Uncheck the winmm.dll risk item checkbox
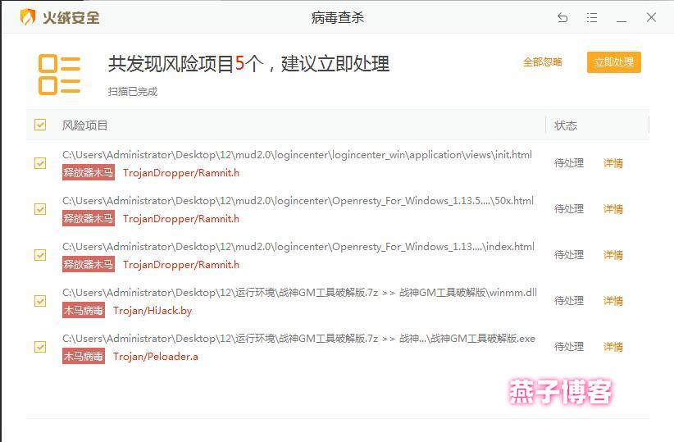674x442 pixels. click(40, 301)
